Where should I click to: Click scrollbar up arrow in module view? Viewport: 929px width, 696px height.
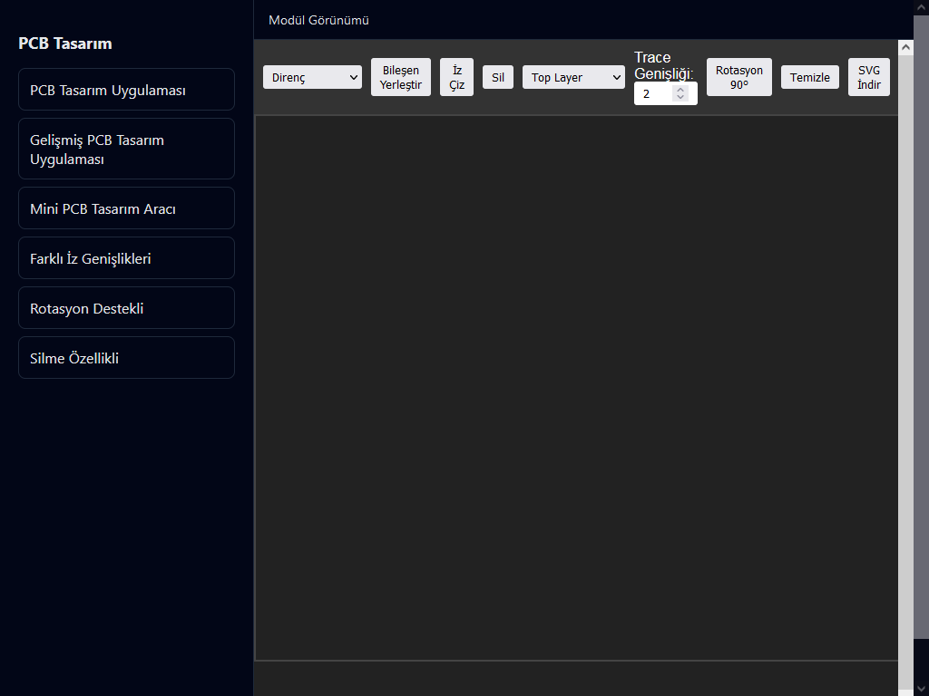click(905, 47)
